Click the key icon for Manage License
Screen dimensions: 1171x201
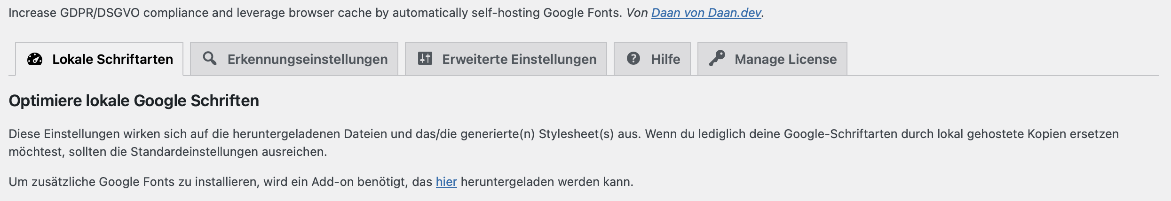click(717, 58)
